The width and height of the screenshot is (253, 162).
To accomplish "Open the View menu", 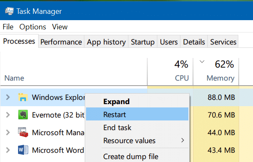I will [60, 26].
